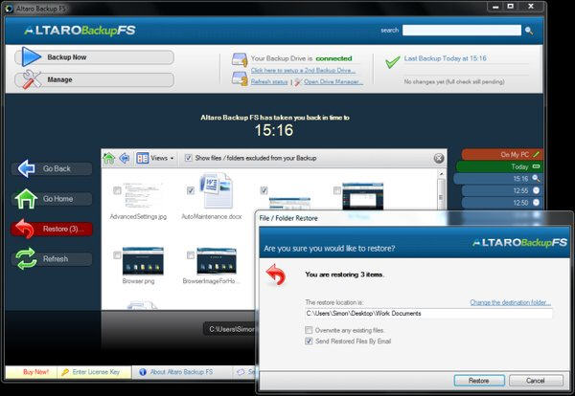Check the AdvancedSettings.jpg checkbox
Screen dimensions: 575x396
[x=117, y=190]
